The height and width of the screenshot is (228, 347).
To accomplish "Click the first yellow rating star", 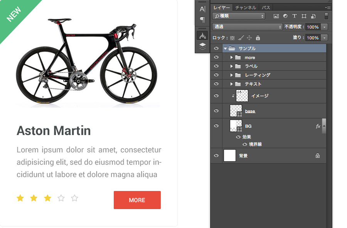I will tap(20, 198).
